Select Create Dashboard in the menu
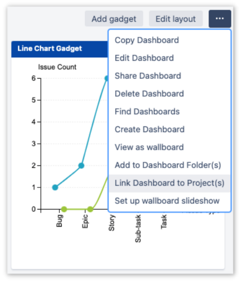This screenshot has width=241, height=281. tap(149, 129)
